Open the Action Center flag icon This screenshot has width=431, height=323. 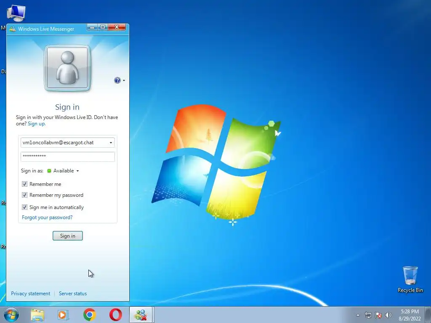coord(378,315)
